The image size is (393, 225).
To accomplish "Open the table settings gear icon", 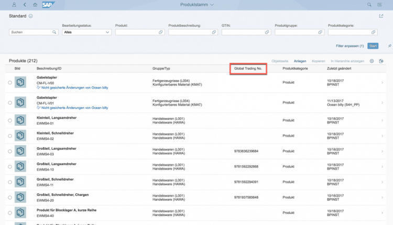I will coord(372,61).
